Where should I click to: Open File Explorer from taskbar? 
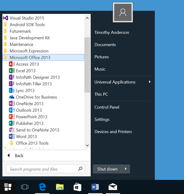pyautogui.click(x=60, y=187)
